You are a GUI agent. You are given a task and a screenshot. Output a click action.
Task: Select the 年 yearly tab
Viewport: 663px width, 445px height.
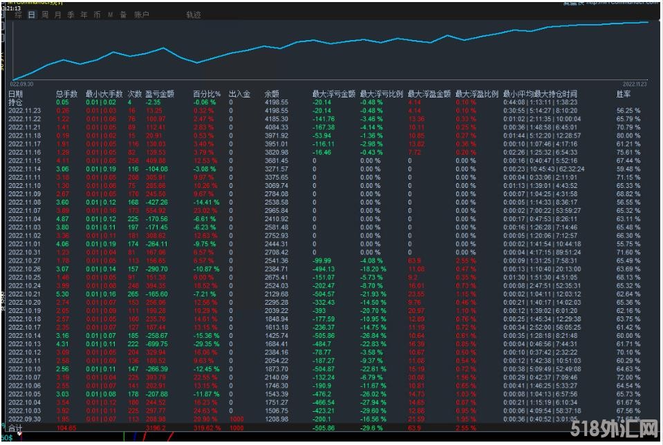84,15
